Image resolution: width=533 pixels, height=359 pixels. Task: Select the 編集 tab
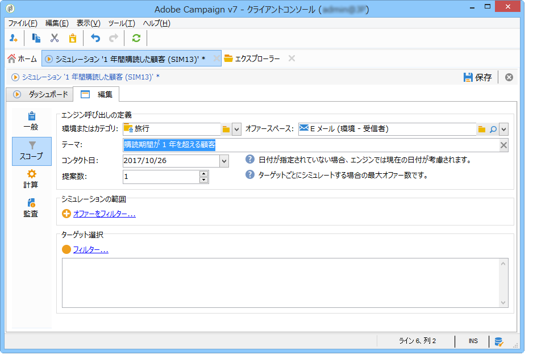[97, 94]
